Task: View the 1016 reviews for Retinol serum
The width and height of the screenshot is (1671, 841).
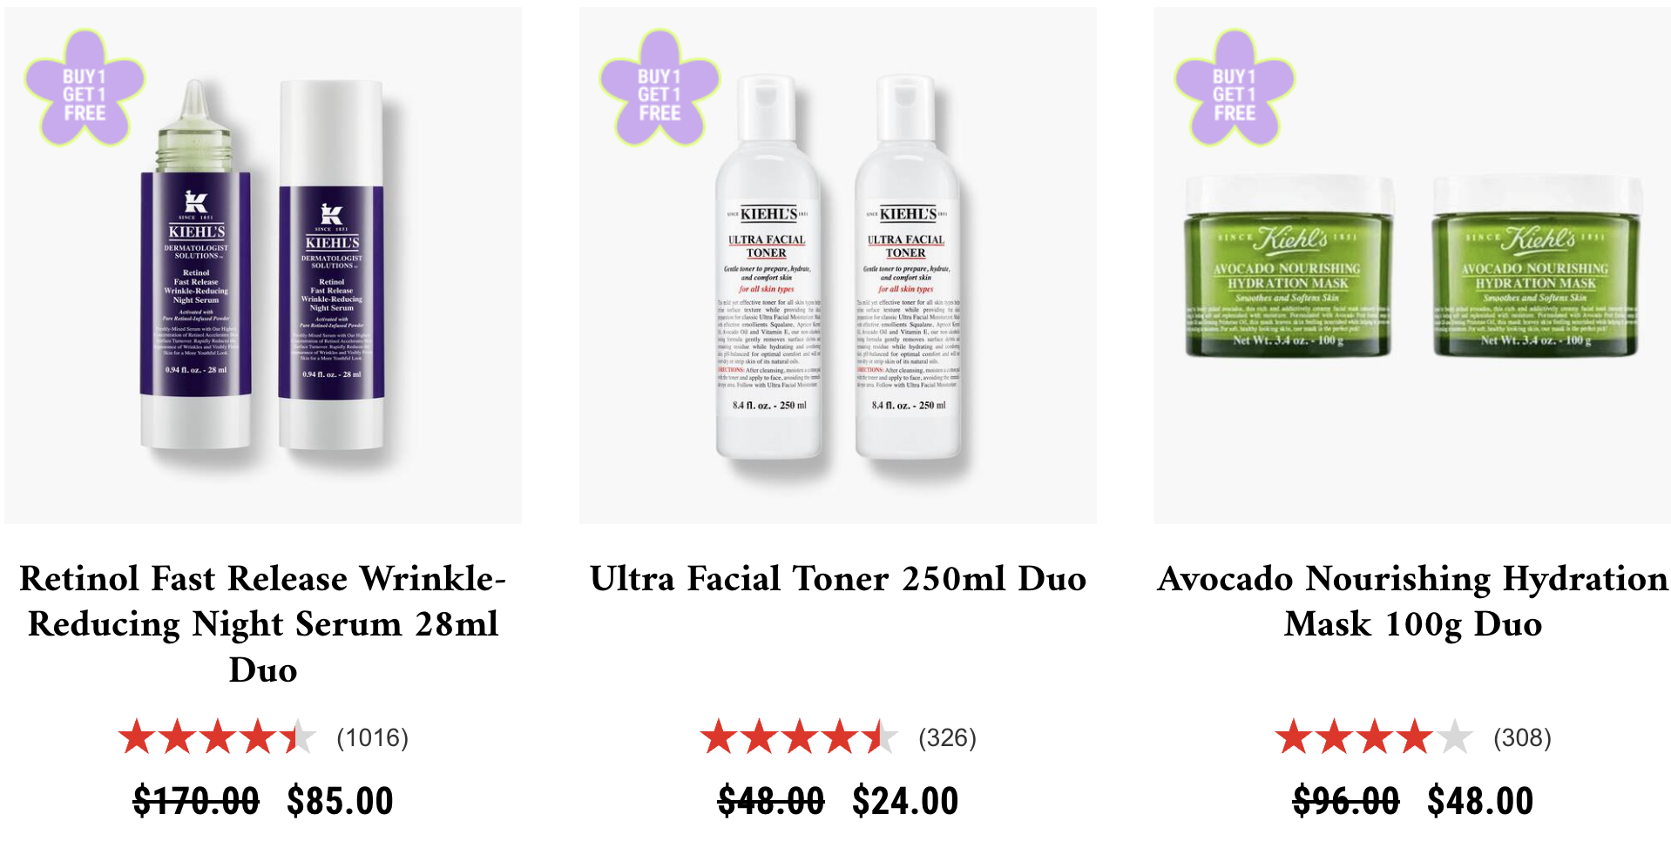Action: (x=373, y=738)
